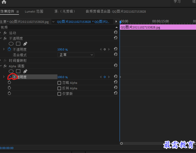Screen dimensions: 196x153
Task: Create 4-point polygon mask under Alpha 调整
Action: [18, 71]
